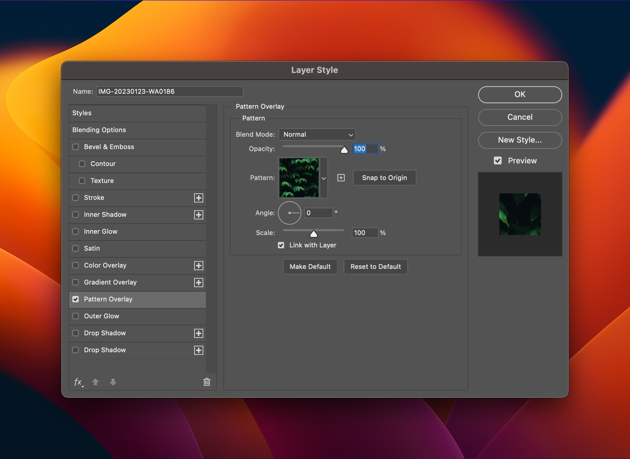Enable the Bevel & Emboss checkbox
Viewport: 630px width, 459px height.
76,147
